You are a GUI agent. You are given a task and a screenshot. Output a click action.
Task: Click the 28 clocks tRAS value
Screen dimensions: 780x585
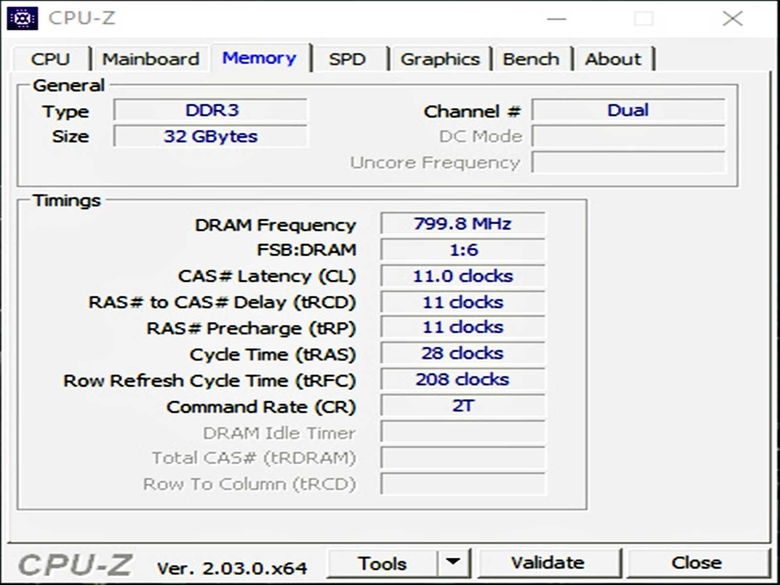(x=463, y=353)
